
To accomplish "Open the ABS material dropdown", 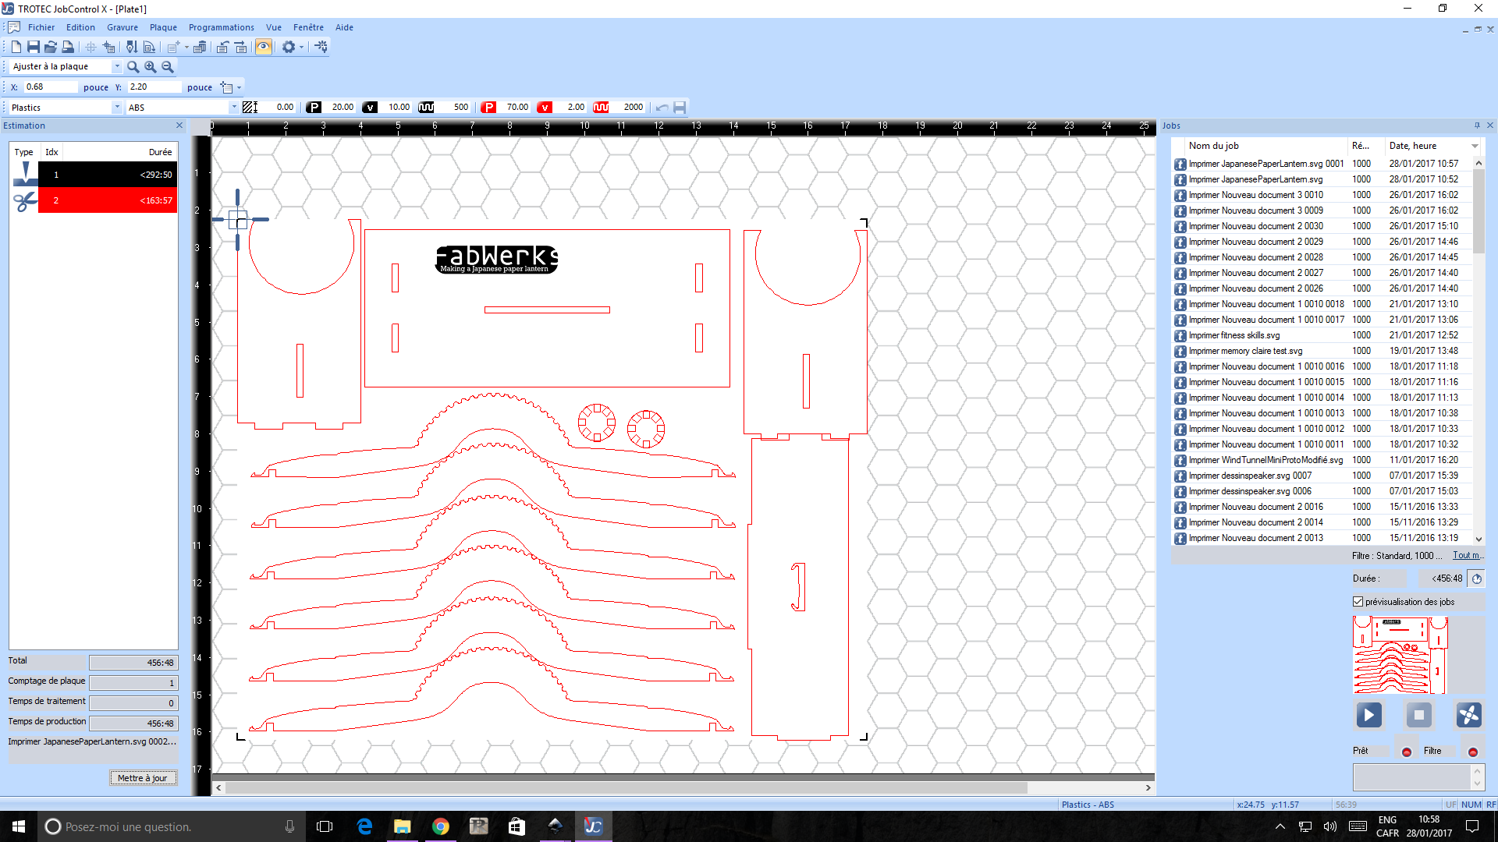I will (x=233, y=108).
